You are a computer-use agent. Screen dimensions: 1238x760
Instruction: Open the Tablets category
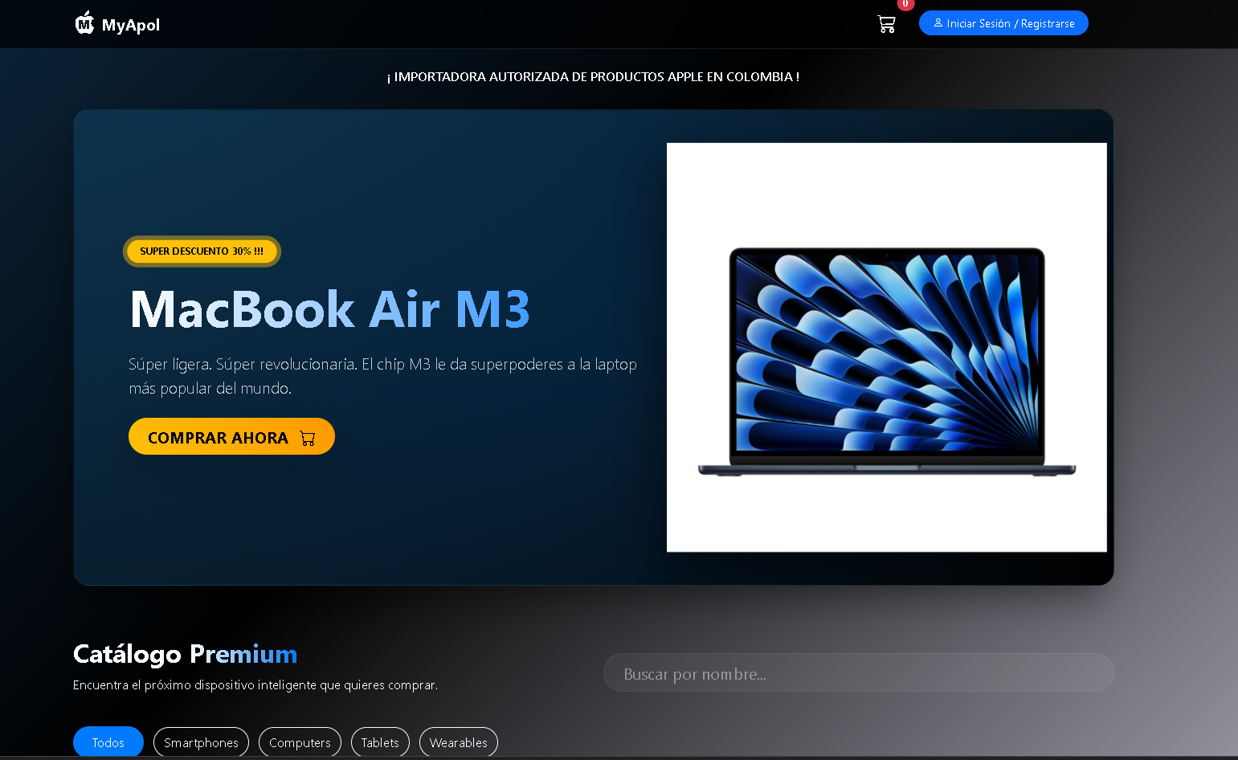(x=380, y=742)
